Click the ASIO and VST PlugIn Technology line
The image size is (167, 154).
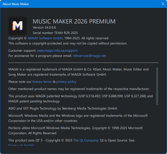pos(63,108)
